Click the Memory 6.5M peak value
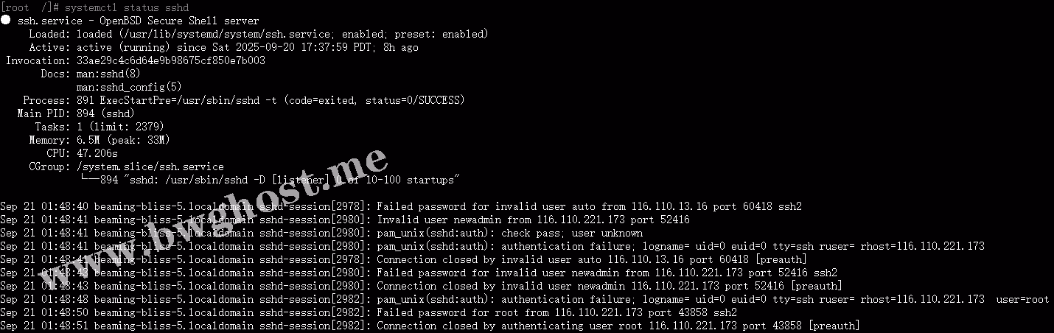The width and height of the screenshot is (1054, 333). (123, 141)
